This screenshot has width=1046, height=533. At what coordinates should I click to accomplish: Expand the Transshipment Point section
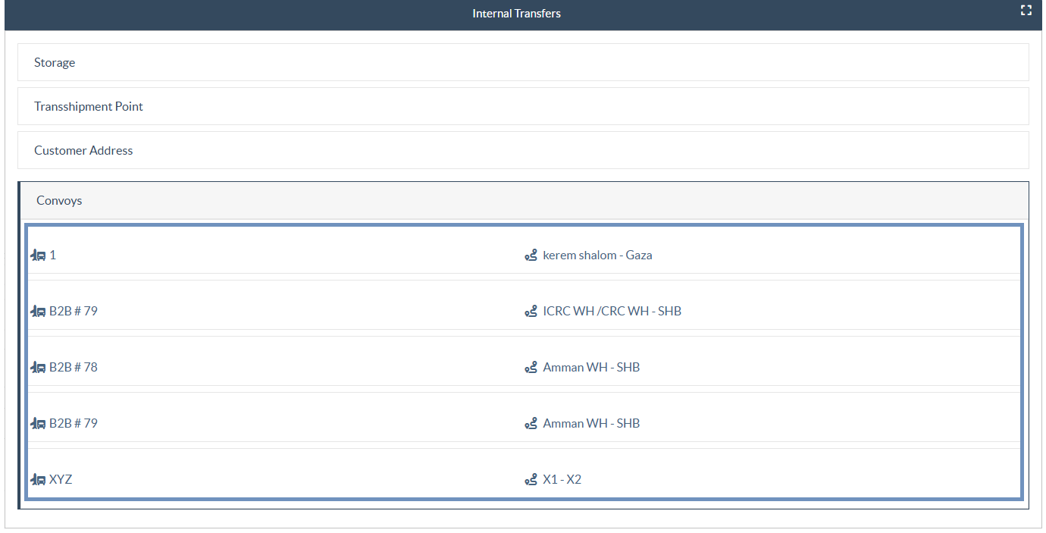pyautogui.click(x=89, y=107)
